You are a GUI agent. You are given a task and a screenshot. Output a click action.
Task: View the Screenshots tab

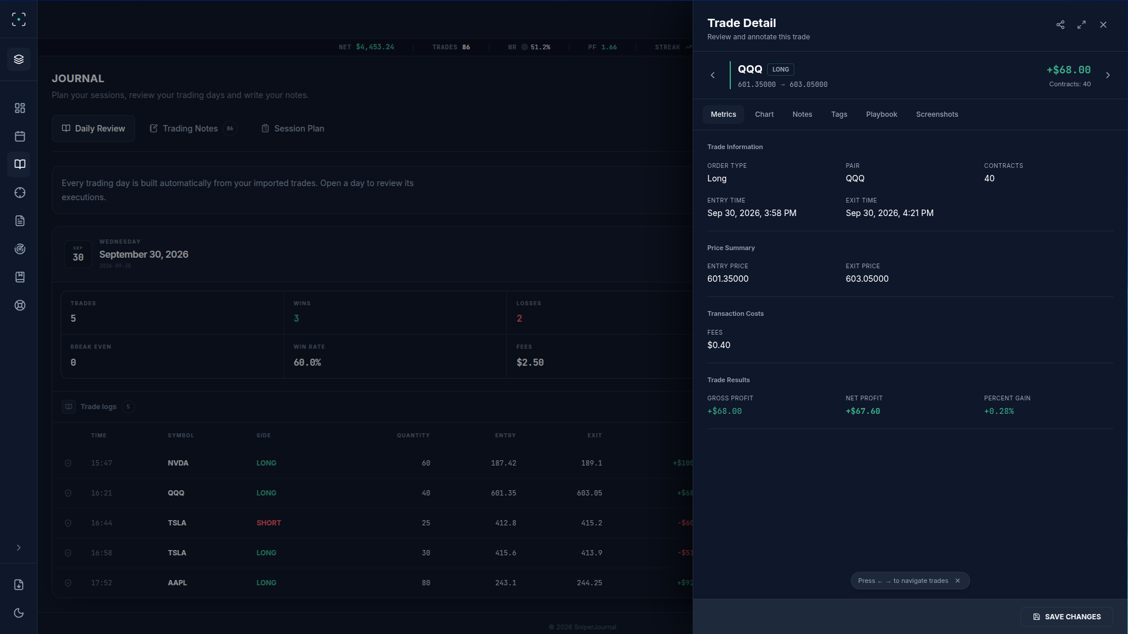click(937, 114)
